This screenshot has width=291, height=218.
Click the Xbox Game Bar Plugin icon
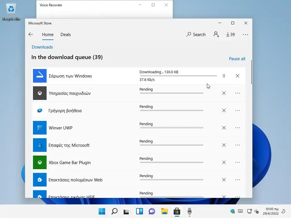pyautogui.click(x=40, y=162)
